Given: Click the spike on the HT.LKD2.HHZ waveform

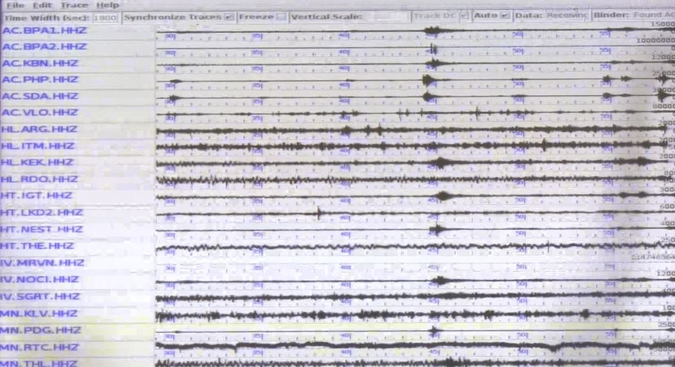Looking at the screenshot, I should (x=319, y=213).
